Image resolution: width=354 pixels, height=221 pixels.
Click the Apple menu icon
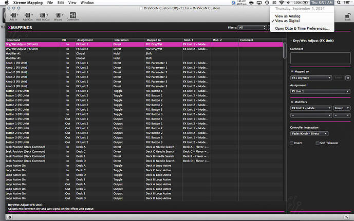[x=7, y=3]
